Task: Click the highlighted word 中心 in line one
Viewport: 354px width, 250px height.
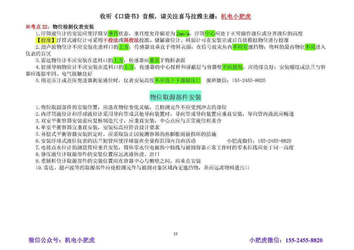Action: click(209, 34)
